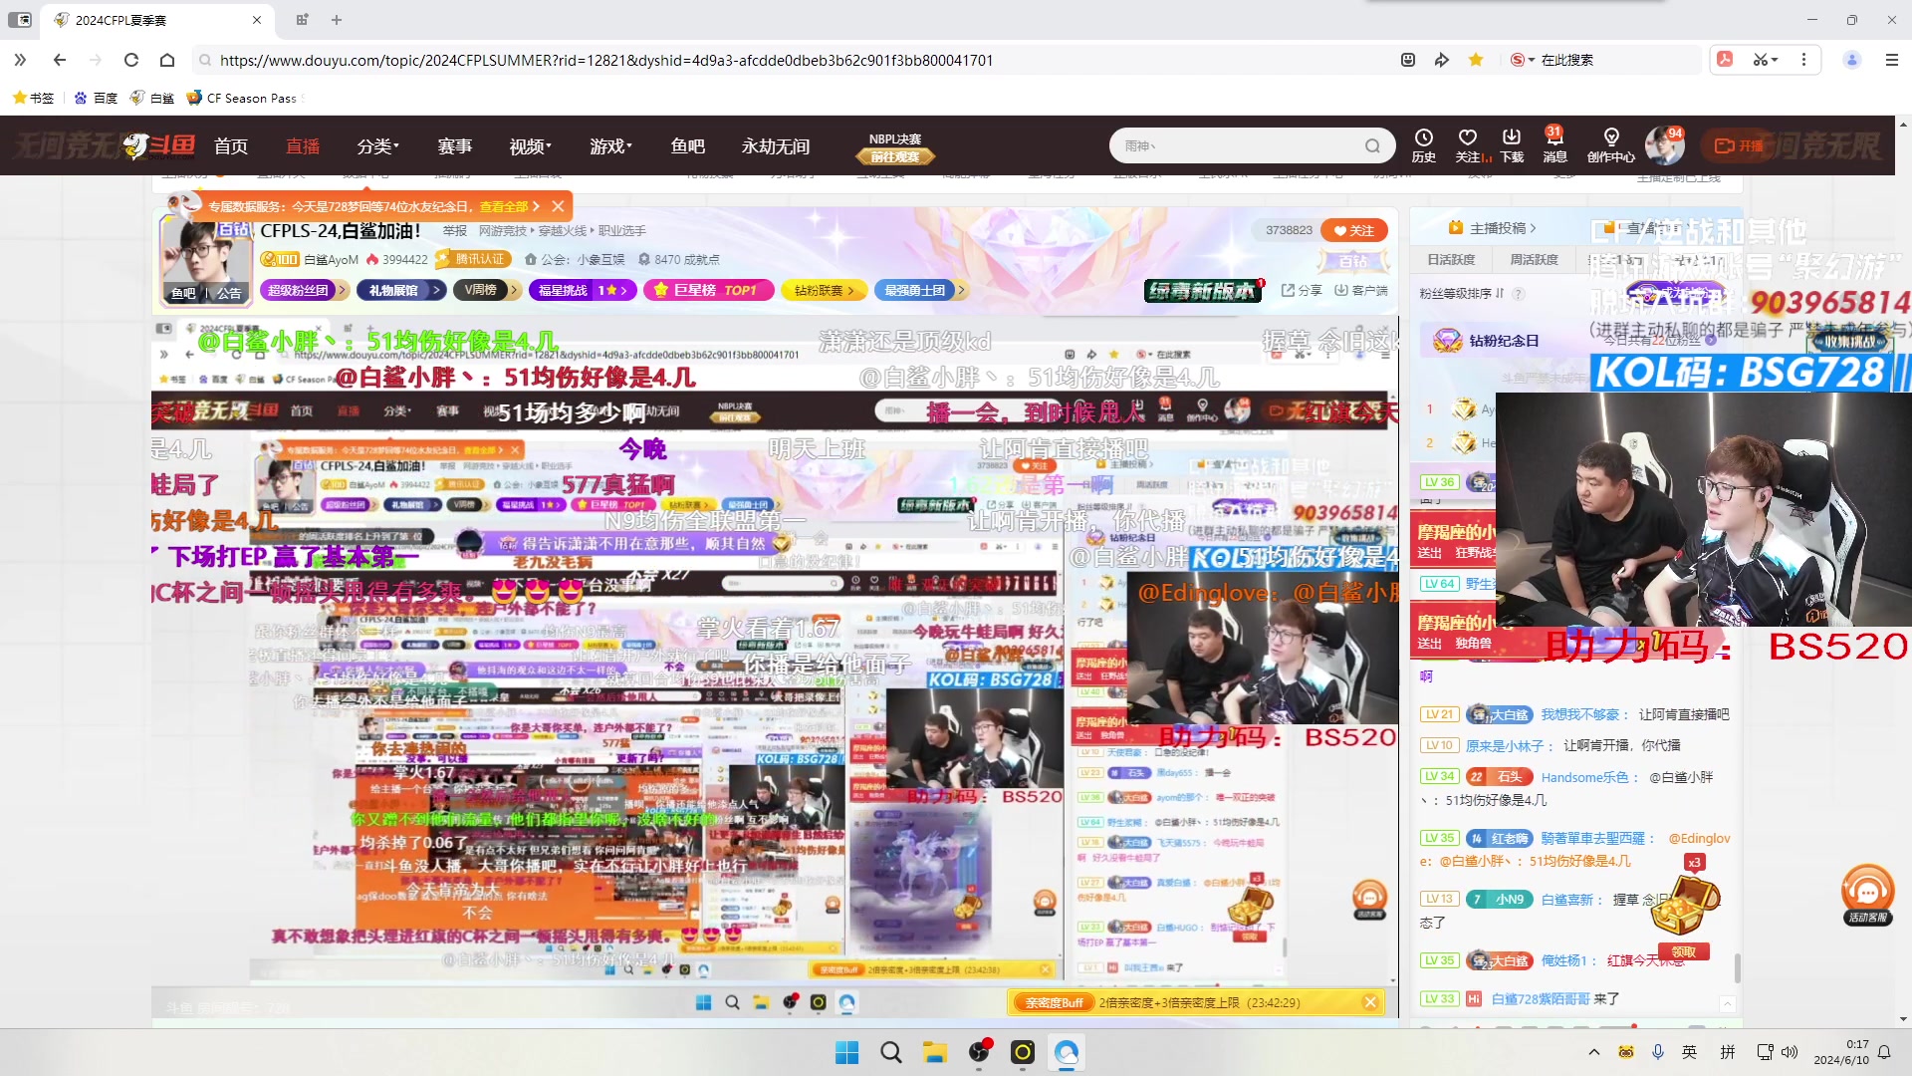Click the orange 开播 button

[1740, 146]
